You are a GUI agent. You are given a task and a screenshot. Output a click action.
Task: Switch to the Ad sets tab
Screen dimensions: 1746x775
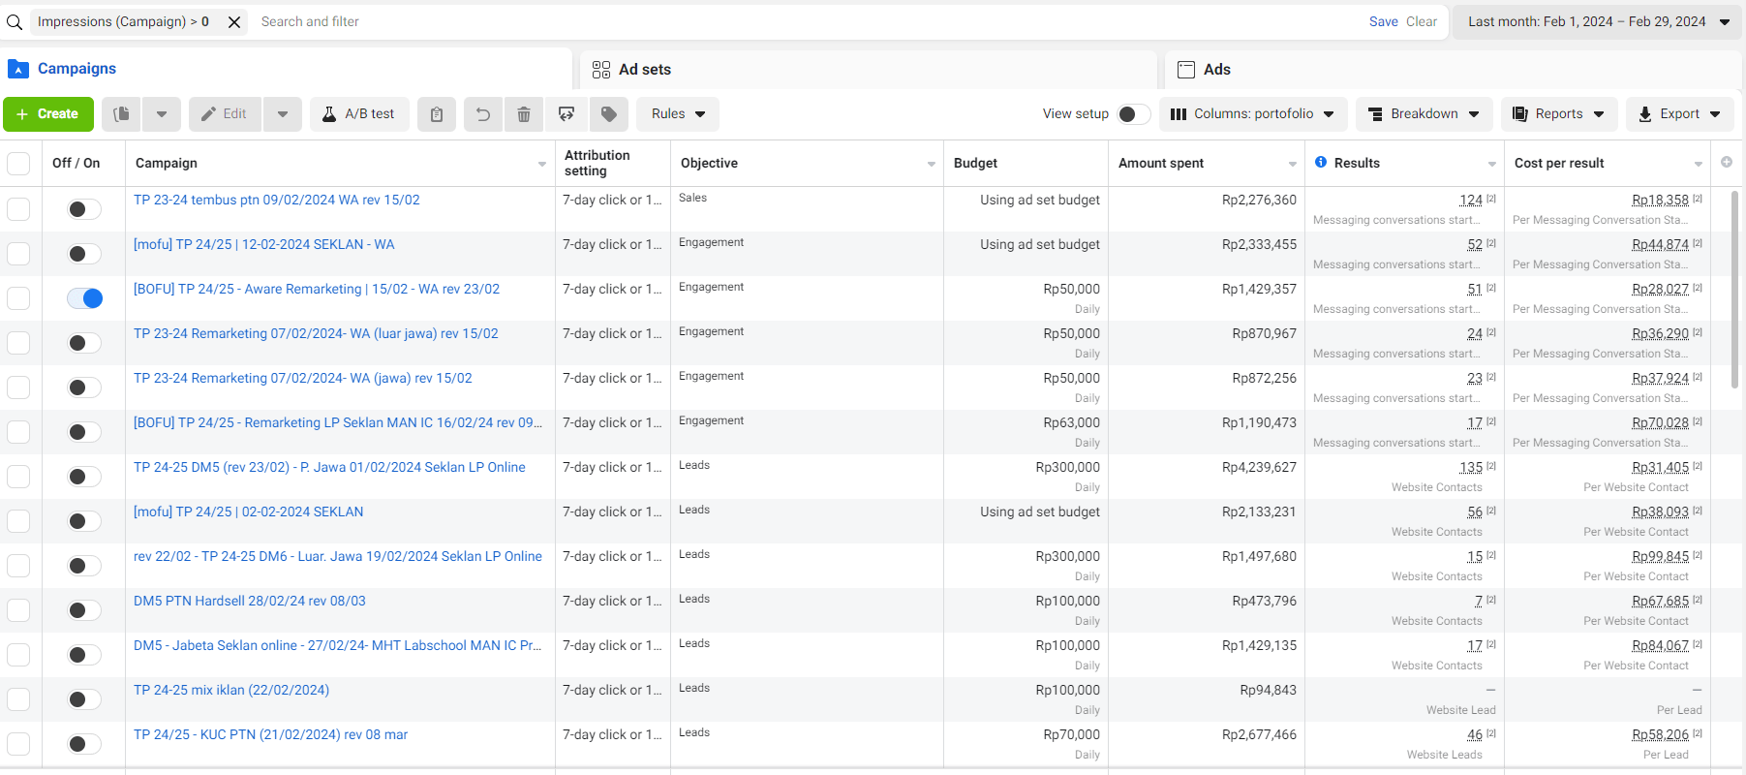point(644,70)
